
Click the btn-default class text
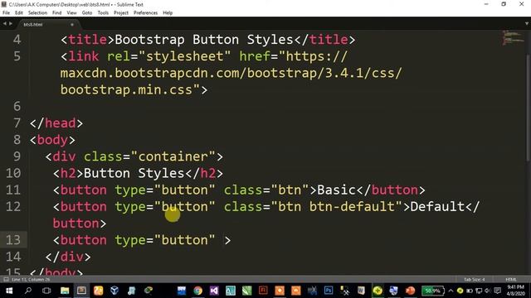pos(352,206)
